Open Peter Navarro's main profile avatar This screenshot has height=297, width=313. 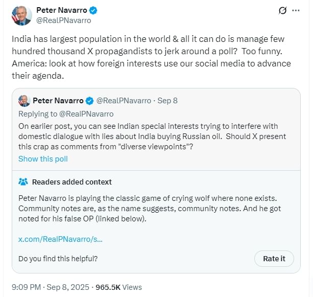pyautogui.click(x=20, y=15)
